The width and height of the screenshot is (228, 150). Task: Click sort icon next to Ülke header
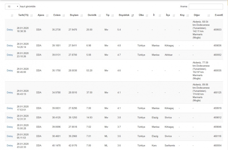pos(147,15)
